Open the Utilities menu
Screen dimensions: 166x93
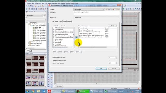coord(68,3)
